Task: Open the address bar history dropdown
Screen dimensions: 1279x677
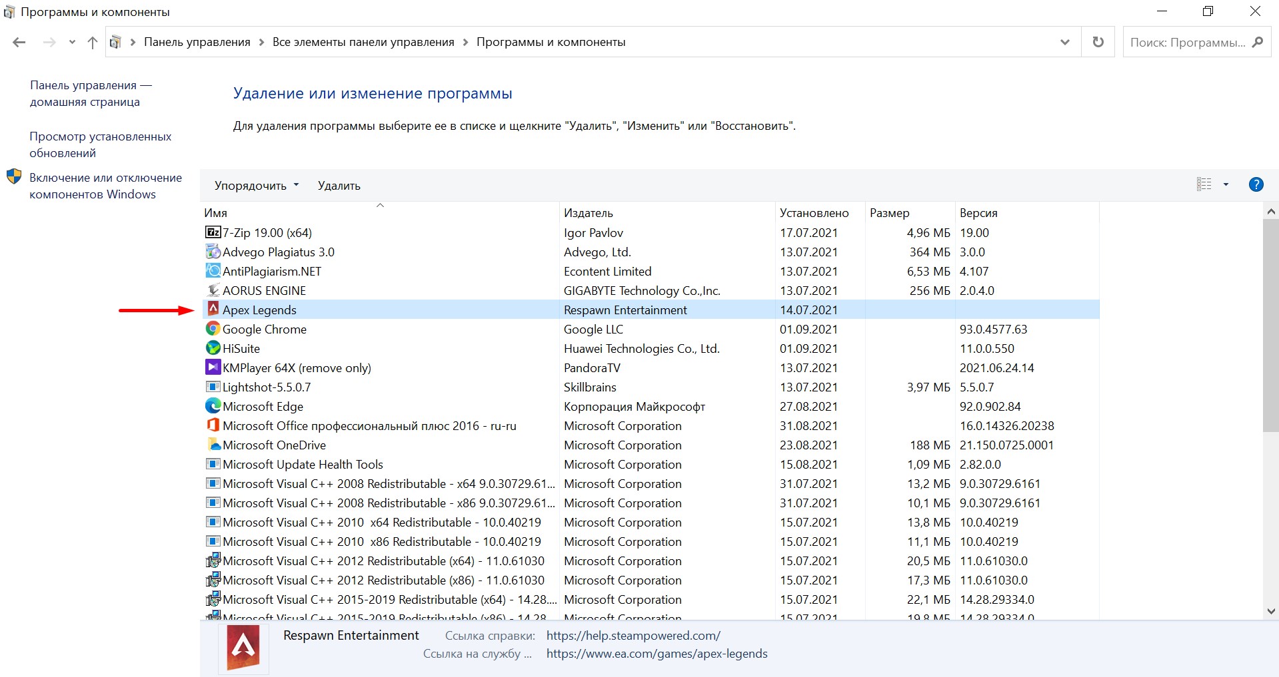Action: tap(1065, 42)
